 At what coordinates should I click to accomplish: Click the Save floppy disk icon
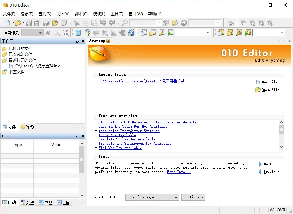(29, 23)
